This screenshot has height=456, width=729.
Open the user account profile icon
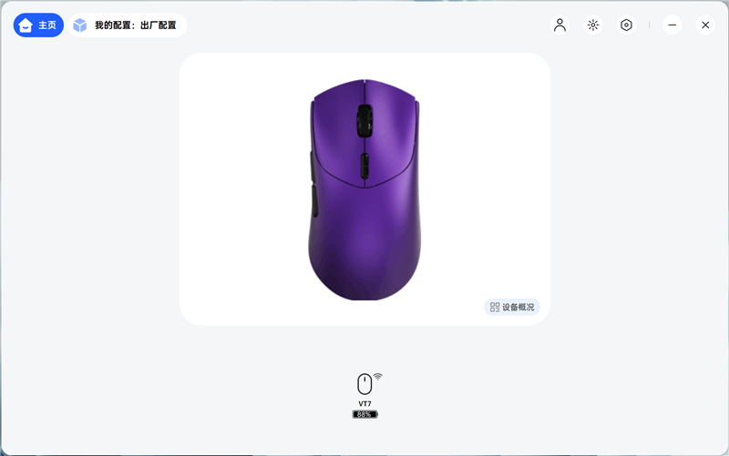coord(560,25)
